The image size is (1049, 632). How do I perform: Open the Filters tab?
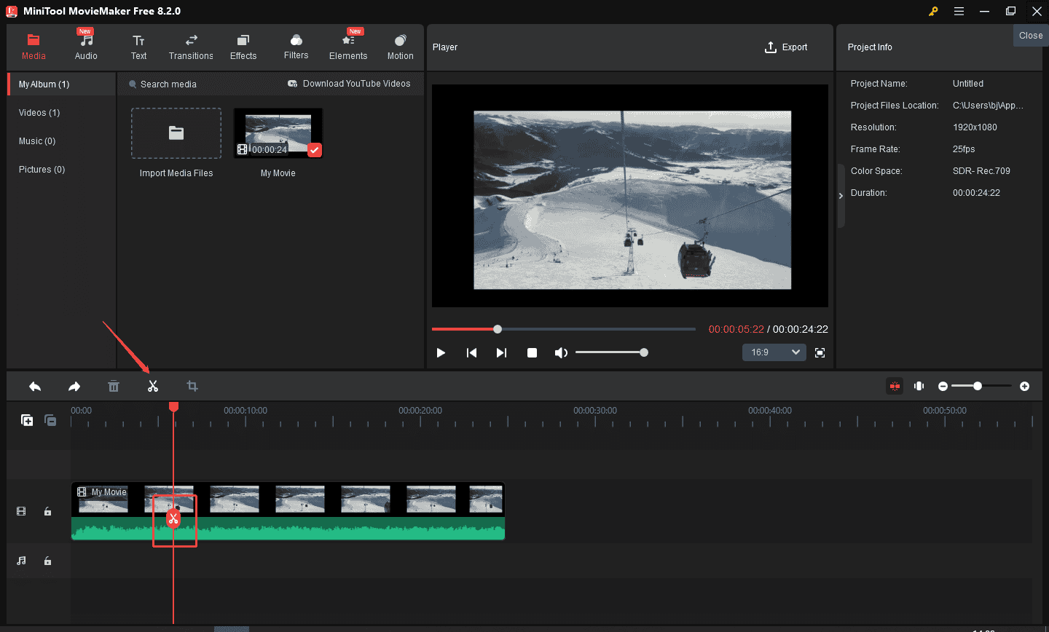296,47
